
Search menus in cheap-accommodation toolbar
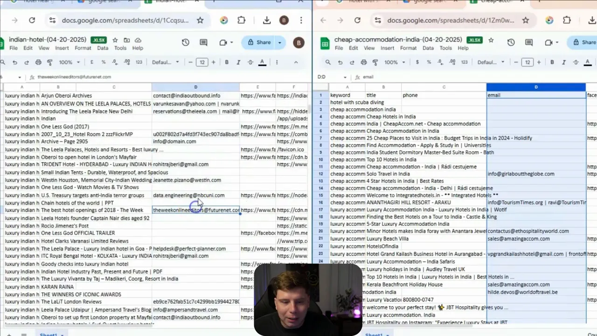tap(328, 62)
